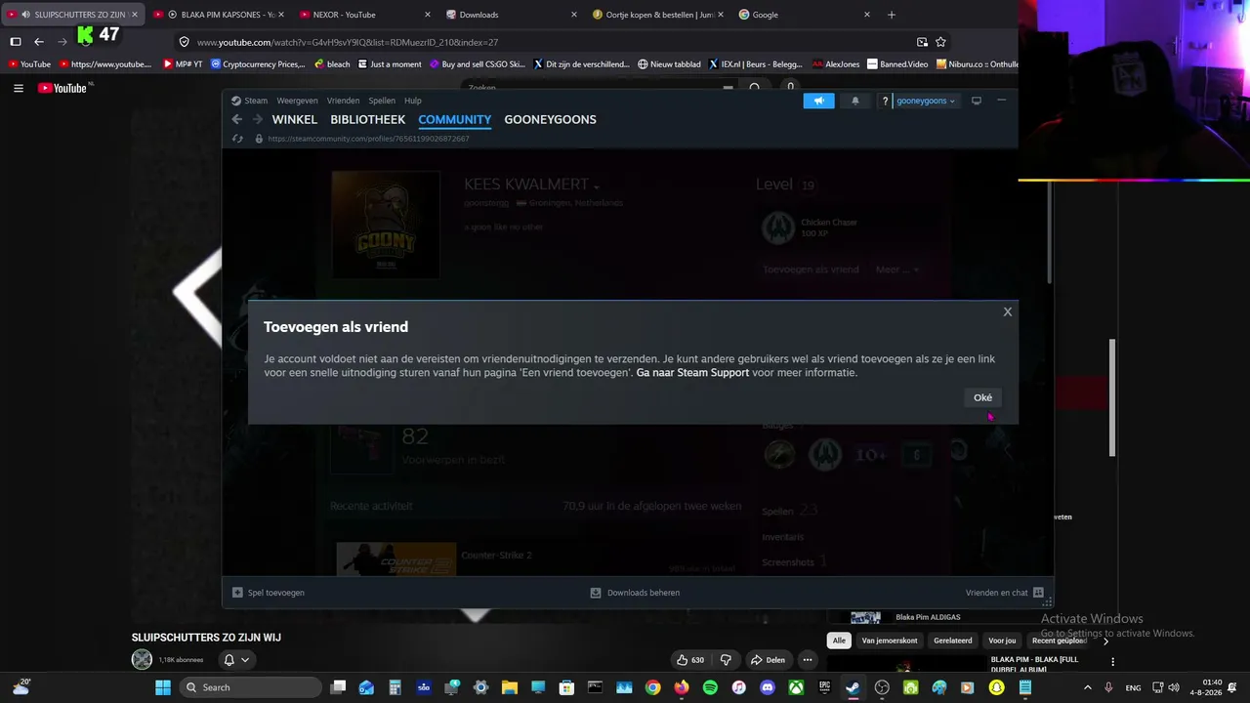The image size is (1250, 703).
Task: Open the Spellen menu in Steam
Action: click(382, 101)
